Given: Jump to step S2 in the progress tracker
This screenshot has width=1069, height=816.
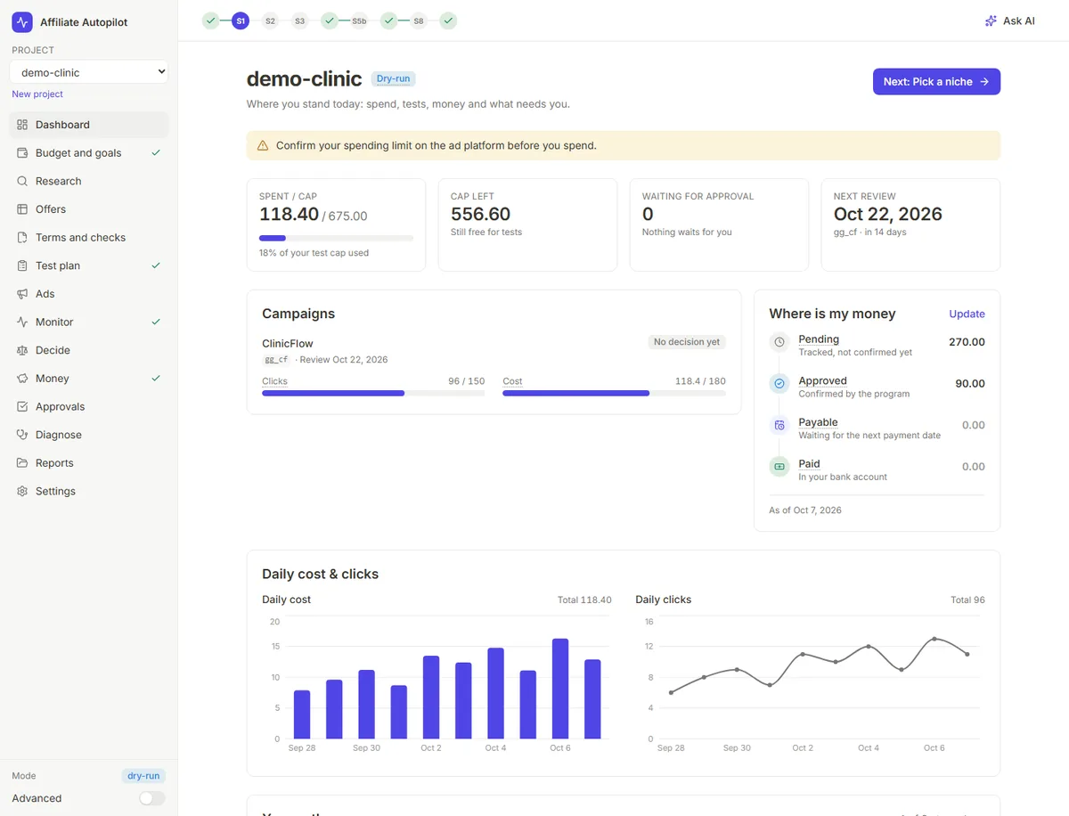Looking at the screenshot, I should tap(270, 20).
